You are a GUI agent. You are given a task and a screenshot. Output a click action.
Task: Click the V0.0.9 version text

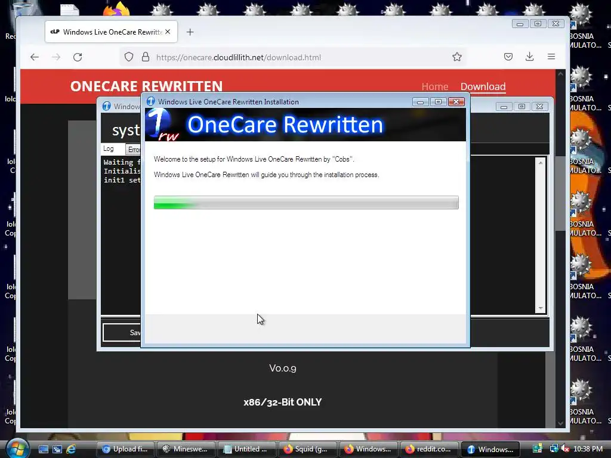[x=282, y=368]
